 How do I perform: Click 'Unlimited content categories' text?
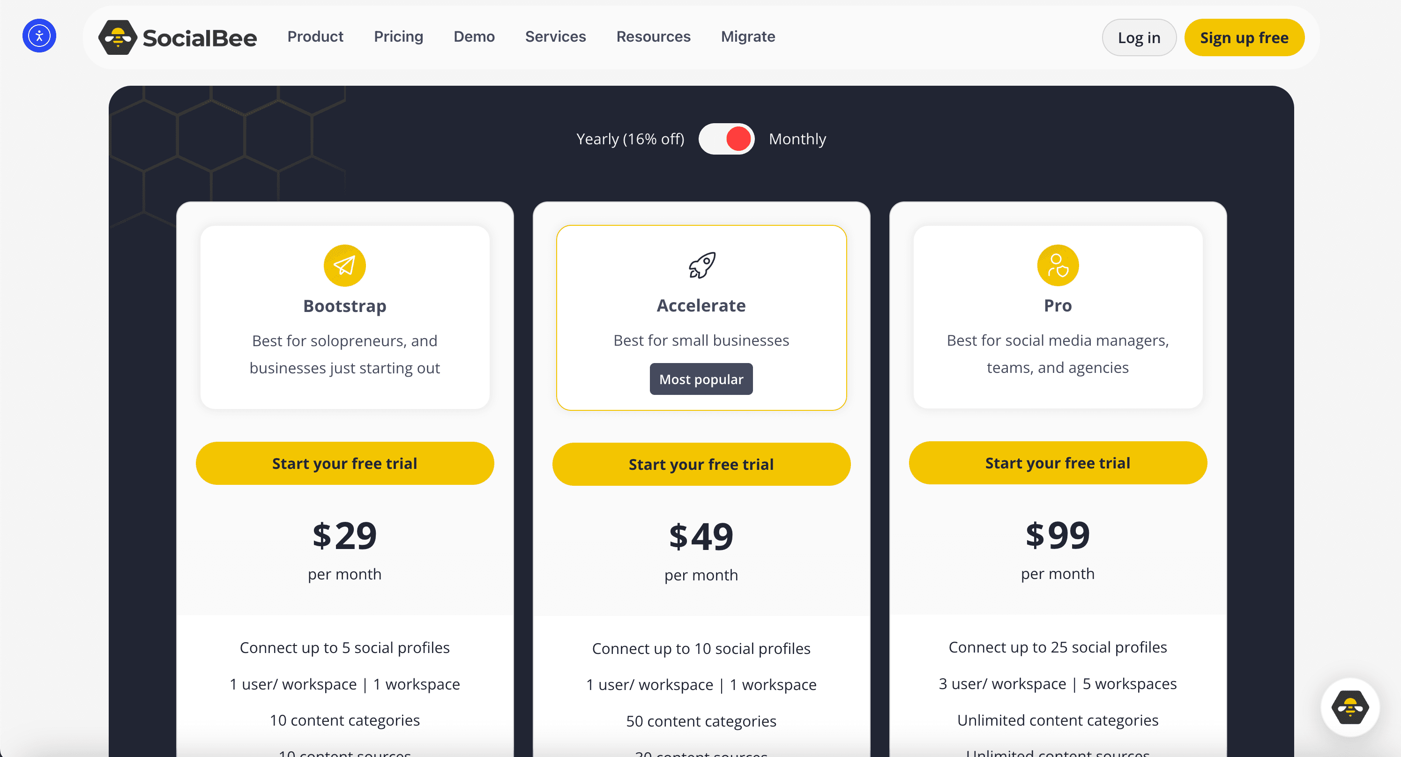point(1058,720)
